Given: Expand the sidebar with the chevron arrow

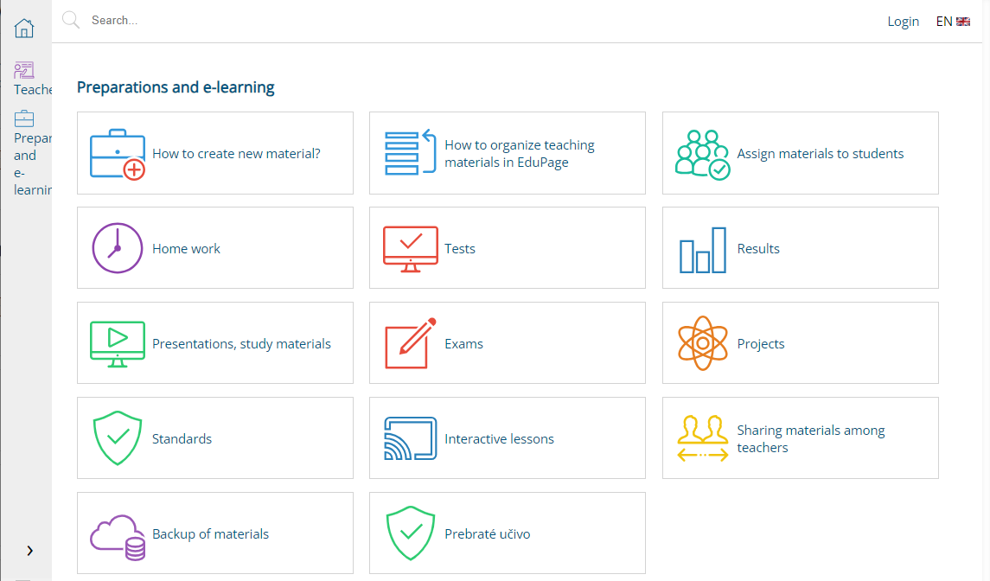Looking at the screenshot, I should [29, 551].
